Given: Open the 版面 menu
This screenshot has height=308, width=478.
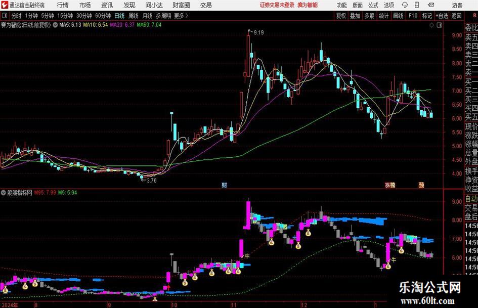Looking at the screenshot, I should coord(357,5).
